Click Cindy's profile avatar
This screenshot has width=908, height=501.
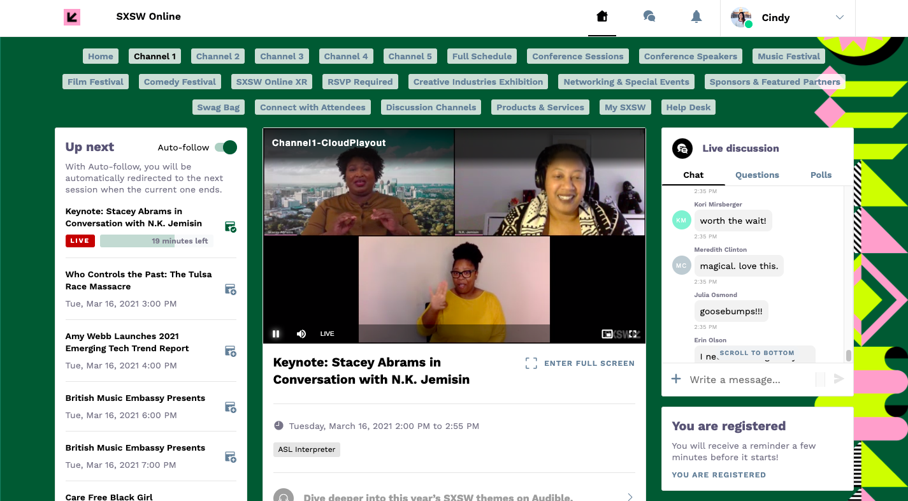741,17
